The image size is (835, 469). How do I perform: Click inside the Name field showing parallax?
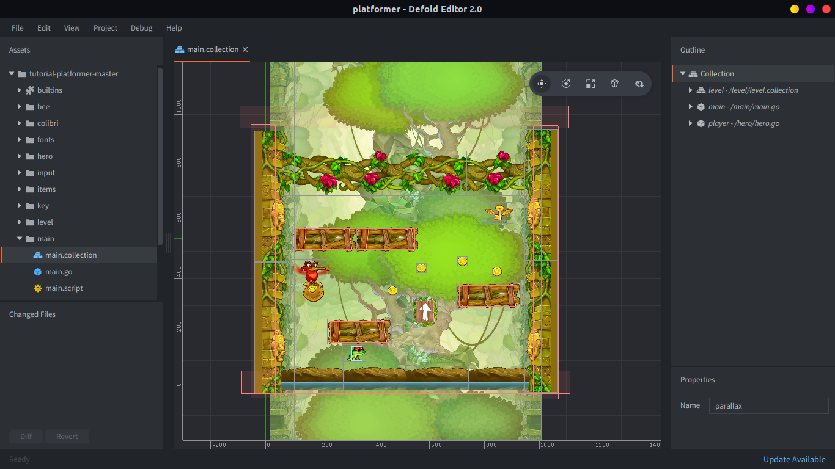[768, 405]
